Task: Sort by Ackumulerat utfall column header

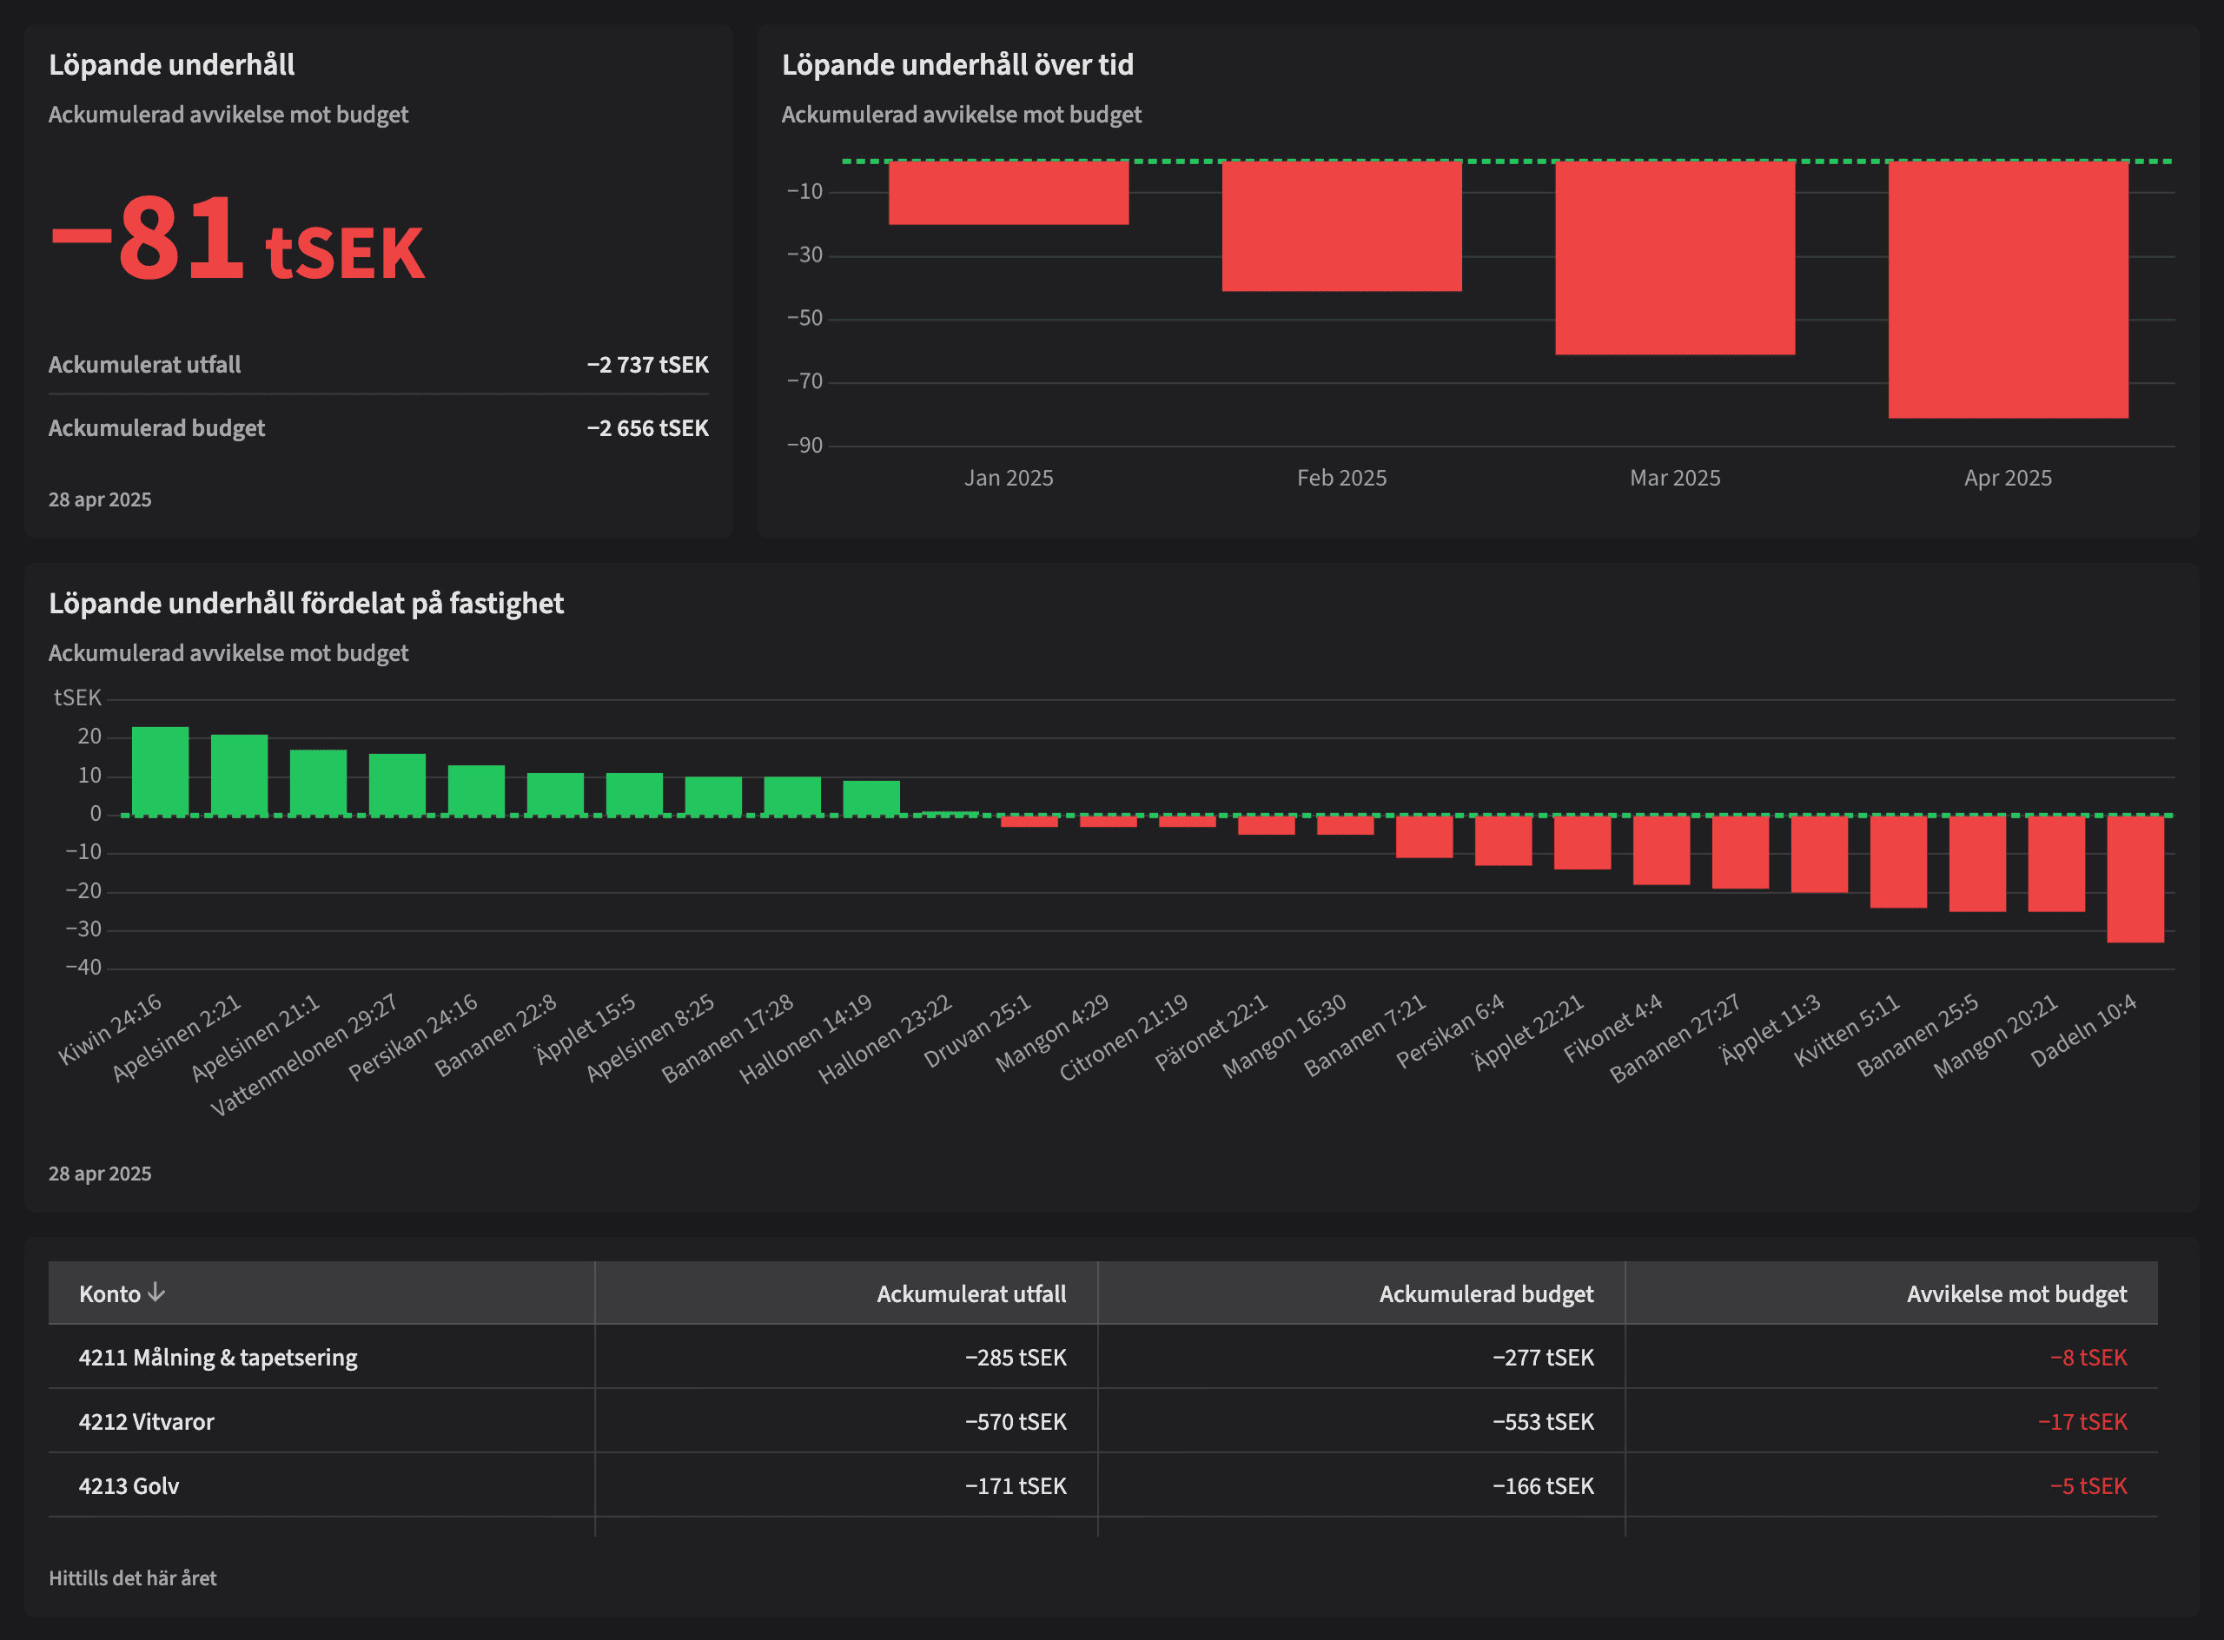Action: click(970, 1293)
